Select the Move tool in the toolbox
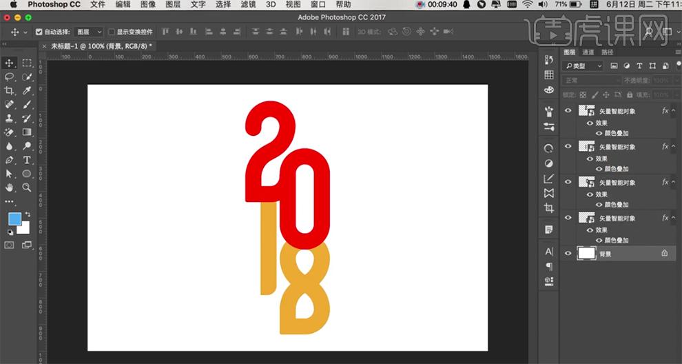Image resolution: width=682 pixels, height=364 pixels. pyautogui.click(x=9, y=63)
